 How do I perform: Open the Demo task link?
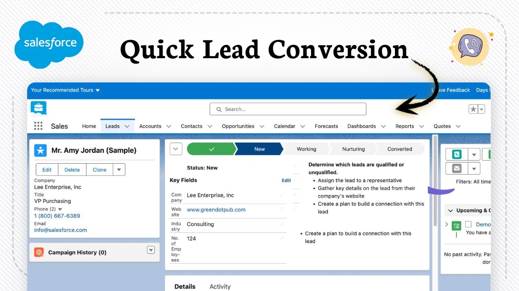pyautogui.click(x=483, y=224)
